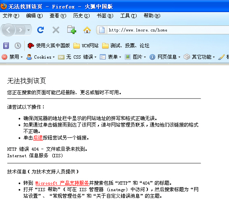Open the 书签(B) menu
This screenshot has height=213, width=229.
[x=105, y=16]
